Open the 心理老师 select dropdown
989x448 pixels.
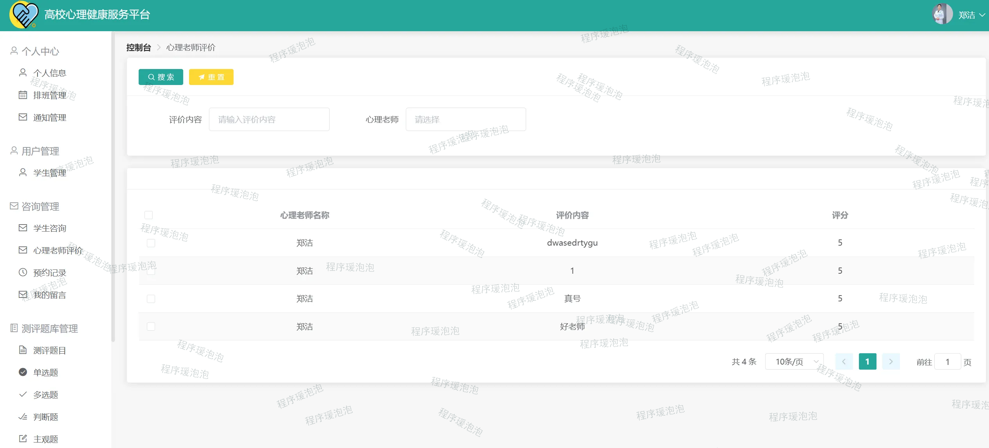(466, 119)
